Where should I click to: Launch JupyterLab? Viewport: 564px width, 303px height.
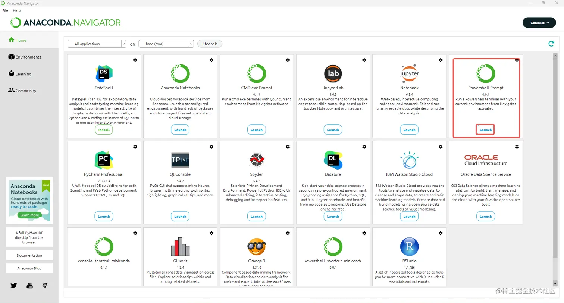[x=333, y=130]
